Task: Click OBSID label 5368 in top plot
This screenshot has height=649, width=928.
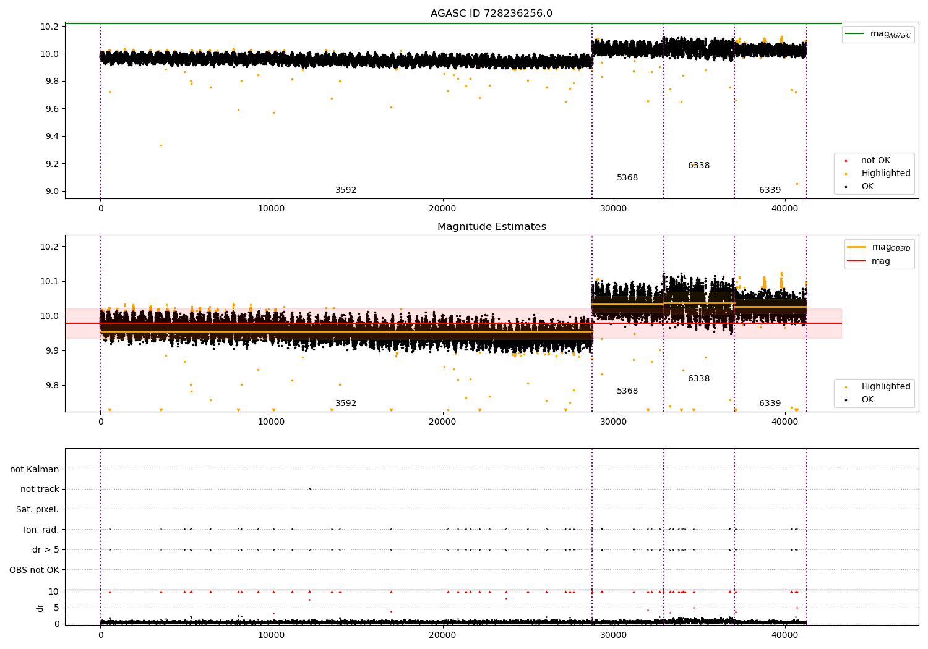Action: pyautogui.click(x=627, y=178)
